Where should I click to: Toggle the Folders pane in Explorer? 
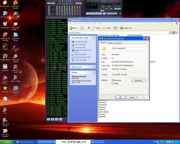coord(107,28)
